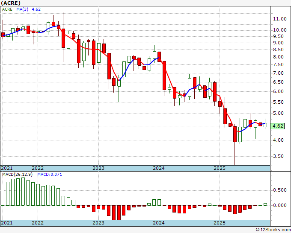The width and height of the screenshot is (291, 233).
Task: Click the 12Stocks.com copyright text
Action: pyautogui.click(x=273, y=230)
